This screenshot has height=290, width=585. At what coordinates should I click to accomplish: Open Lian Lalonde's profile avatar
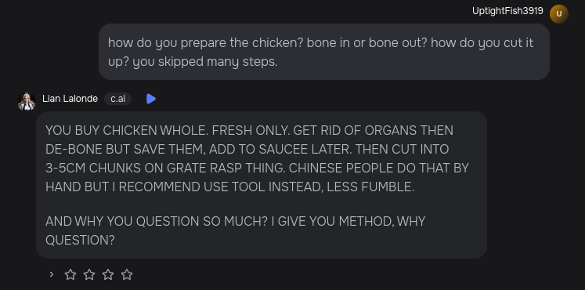point(27,102)
